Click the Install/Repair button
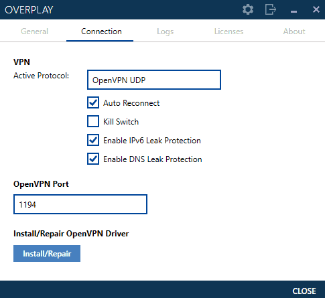The image size is (325, 298). tap(47, 254)
